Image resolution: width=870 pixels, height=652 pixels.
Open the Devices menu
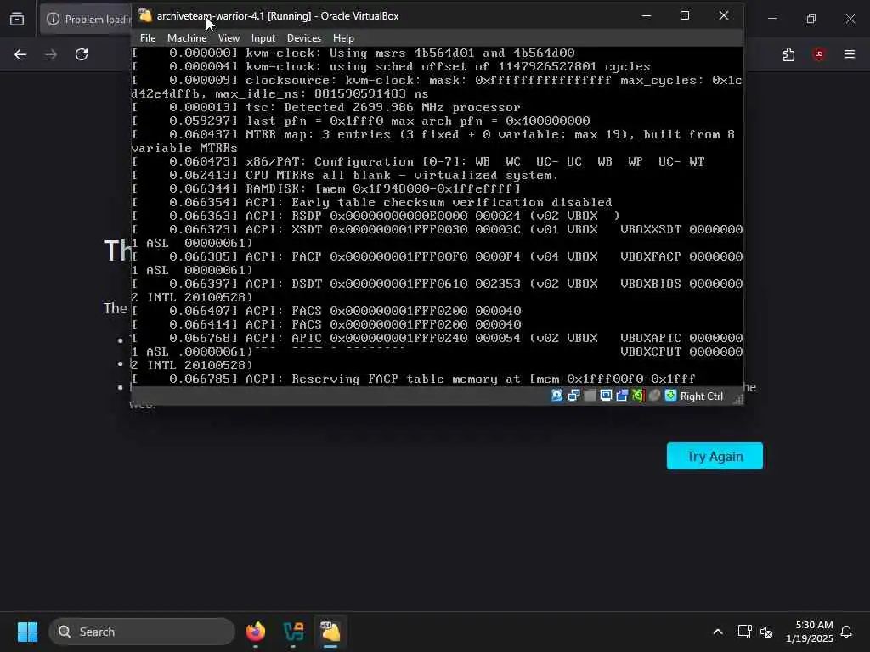(304, 38)
